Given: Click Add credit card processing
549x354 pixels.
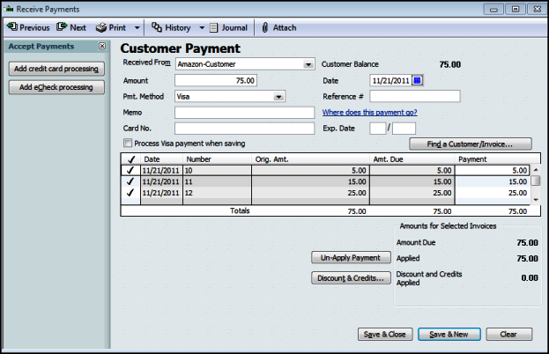Looking at the screenshot, I should pyautogui.click(x=56, y=69).
